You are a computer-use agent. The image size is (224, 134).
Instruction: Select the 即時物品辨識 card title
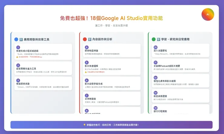tap(91, 51)
